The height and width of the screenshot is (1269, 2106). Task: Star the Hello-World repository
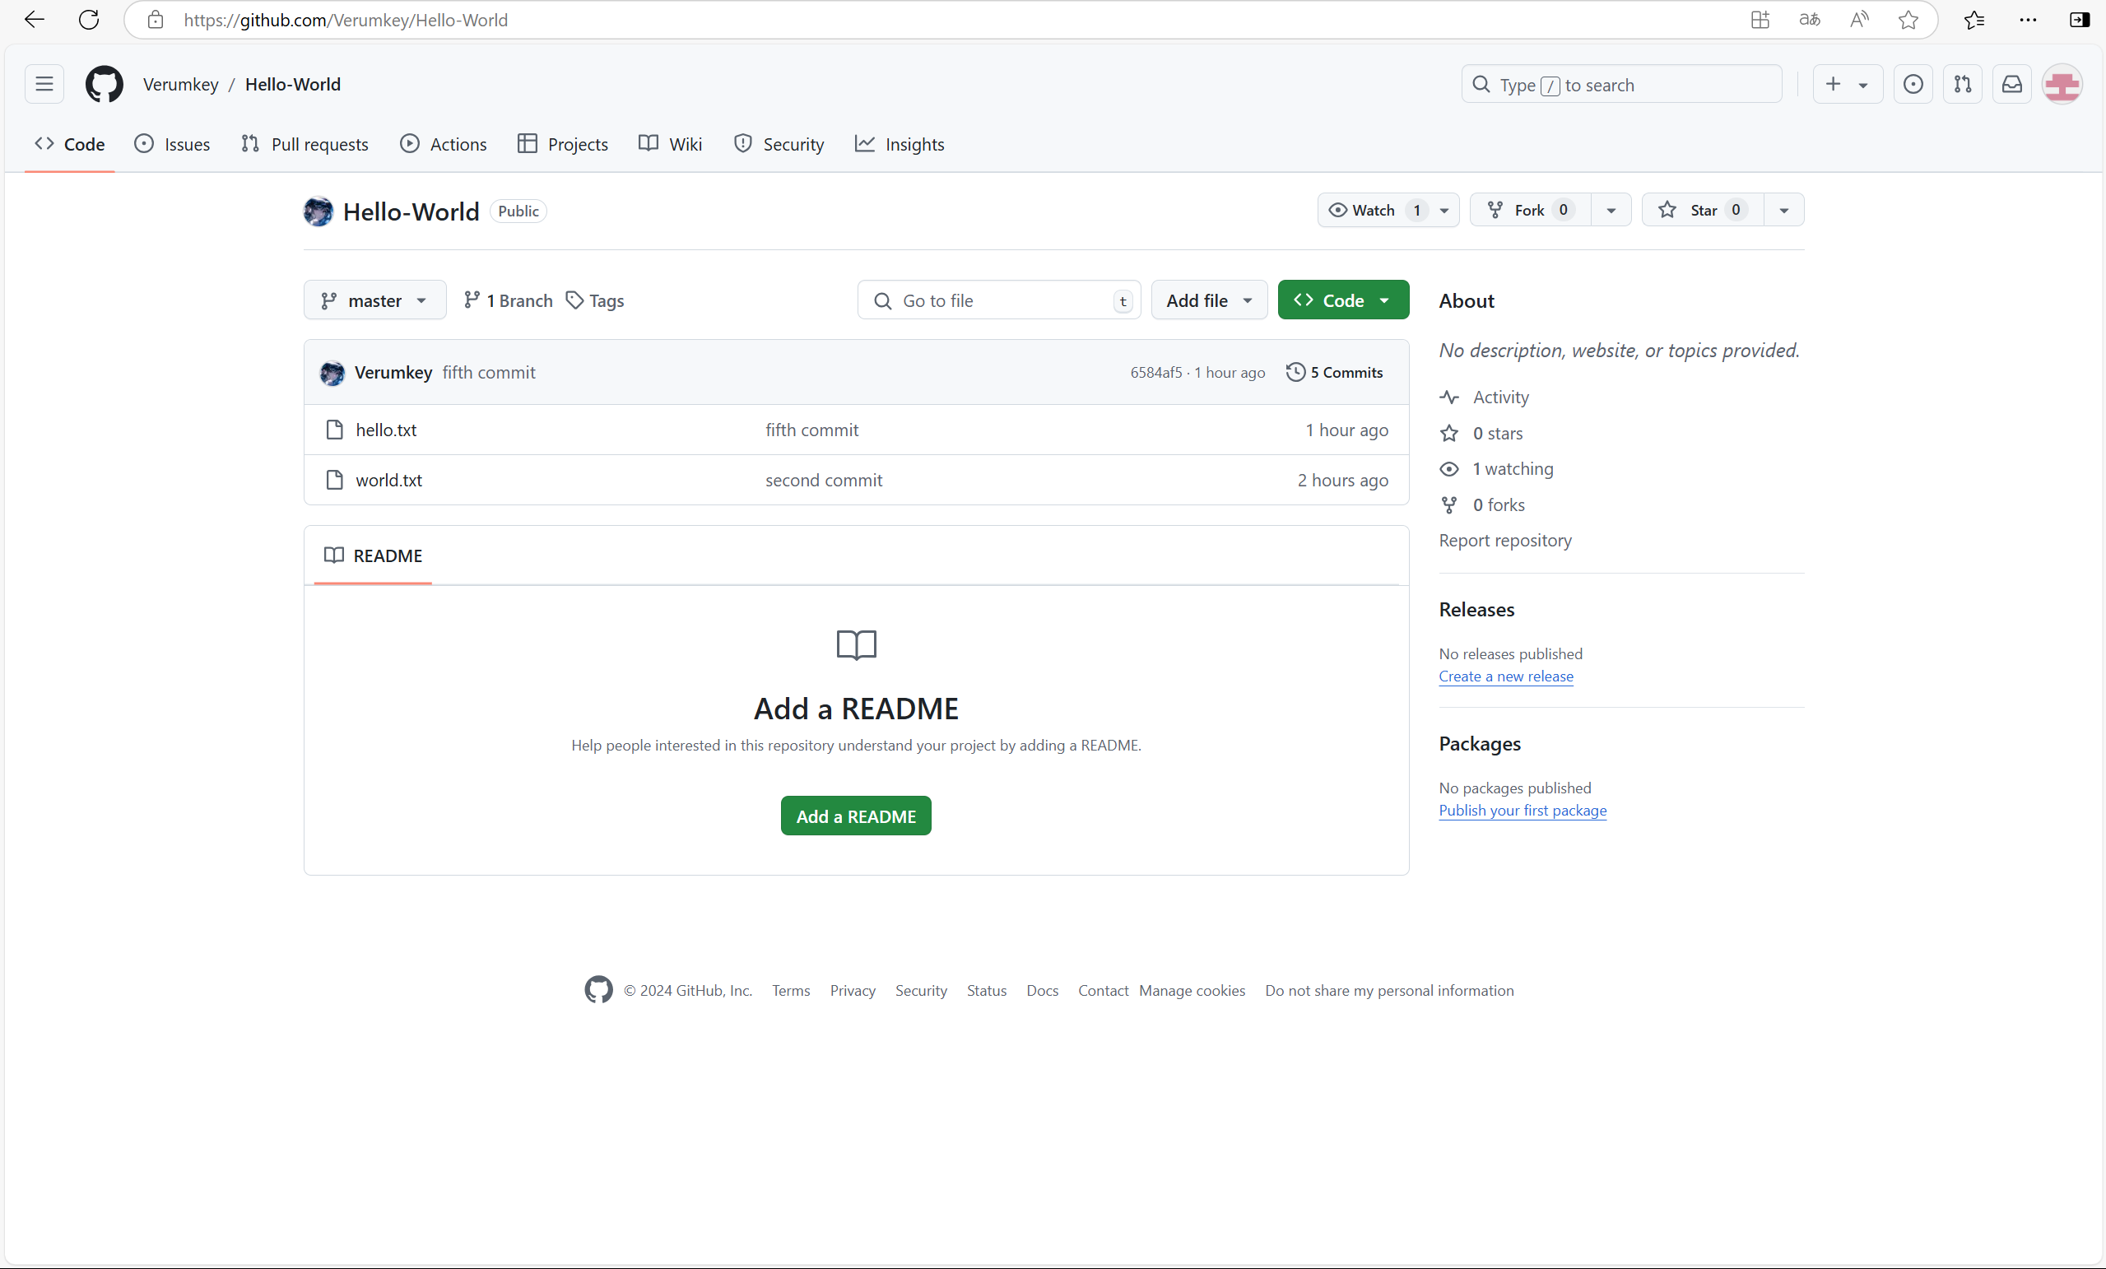coord(1703,210)
